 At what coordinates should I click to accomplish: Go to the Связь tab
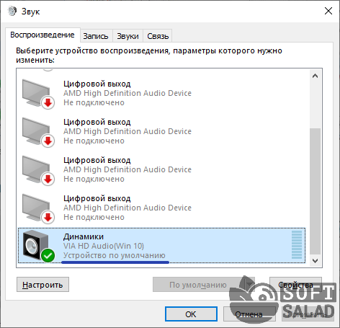coord(158,36)
